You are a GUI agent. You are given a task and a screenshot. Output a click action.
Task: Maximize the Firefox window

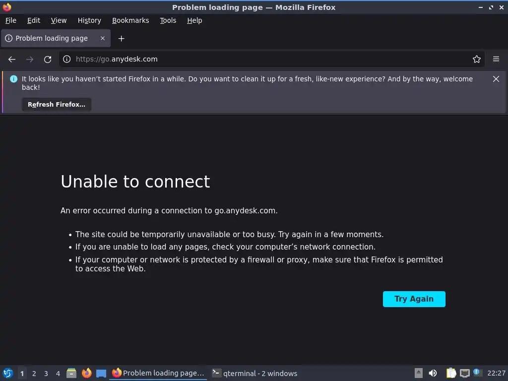tap(491, 7)
